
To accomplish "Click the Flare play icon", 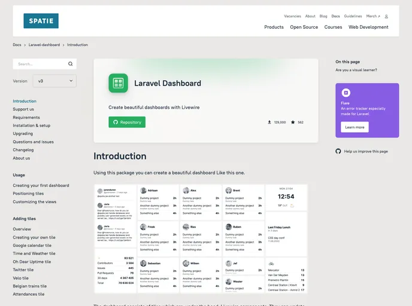I will click(x=346, y=93).
